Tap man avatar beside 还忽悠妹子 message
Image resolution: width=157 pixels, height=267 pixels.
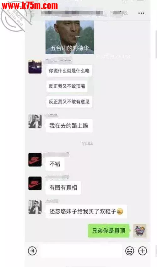35,207
